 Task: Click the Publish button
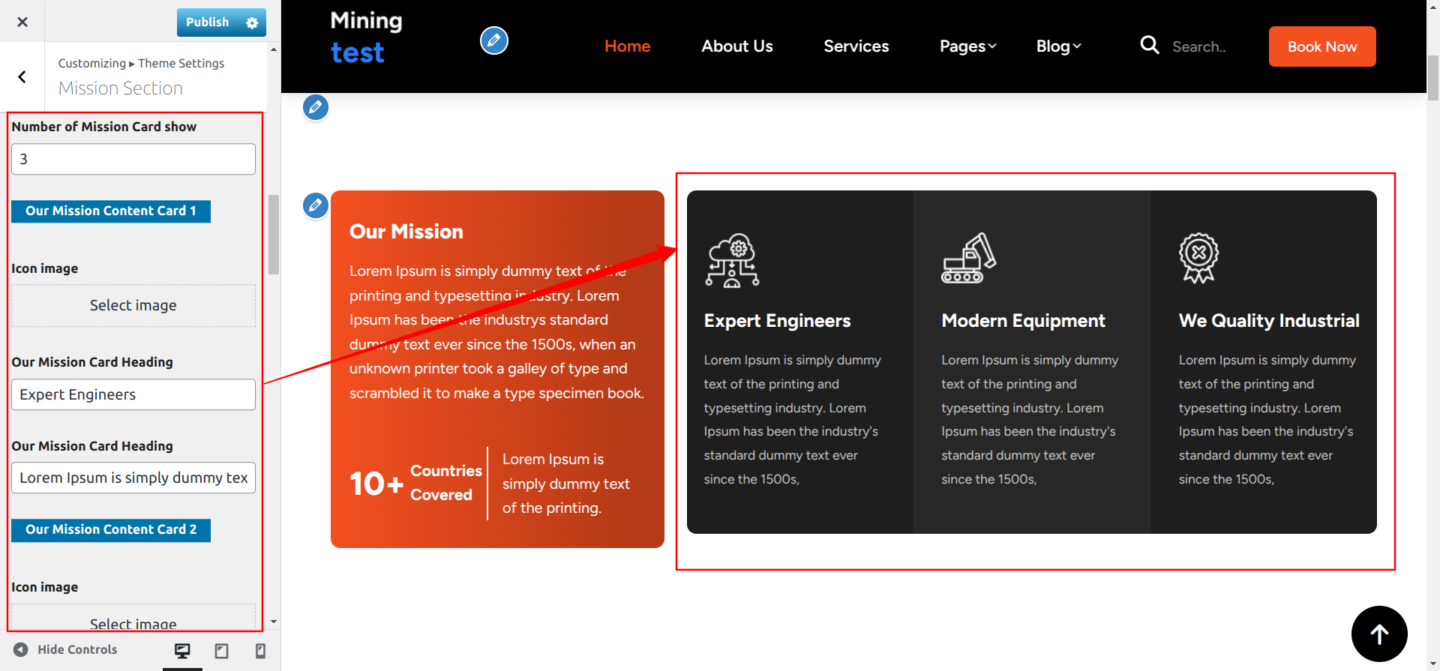coord(208,22)
